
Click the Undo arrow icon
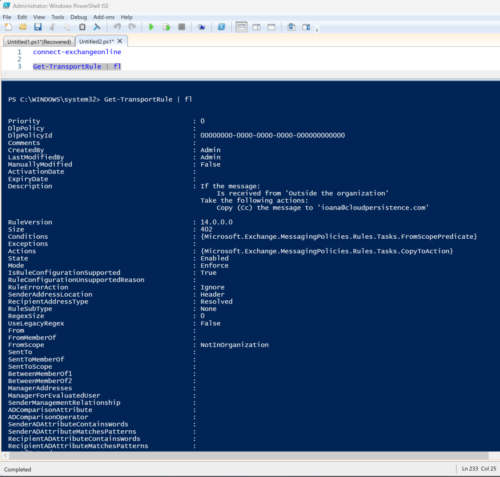[117, 27]
